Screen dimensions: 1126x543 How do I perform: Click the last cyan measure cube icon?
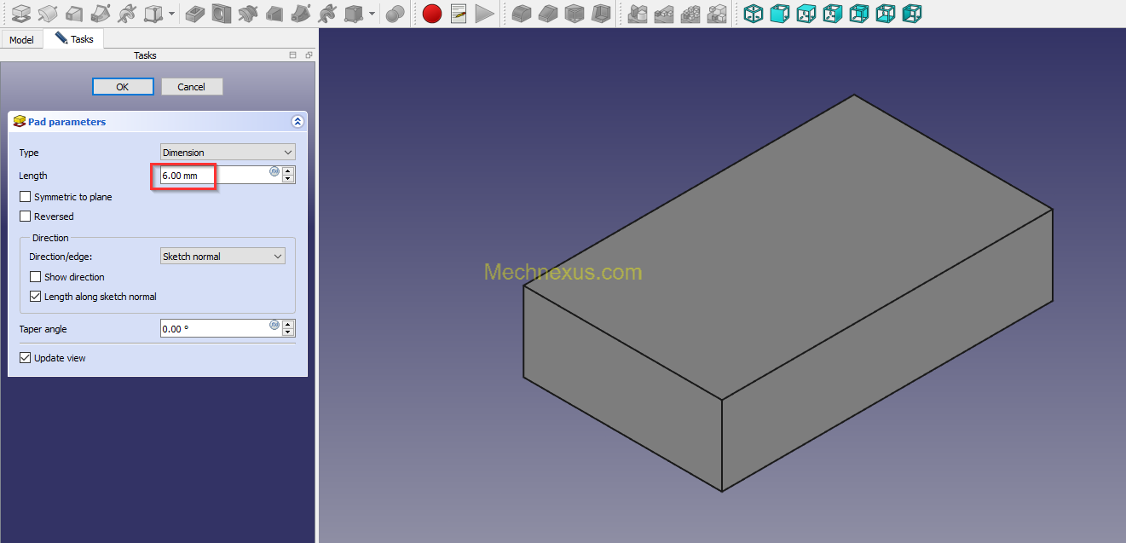click(912, 14)
